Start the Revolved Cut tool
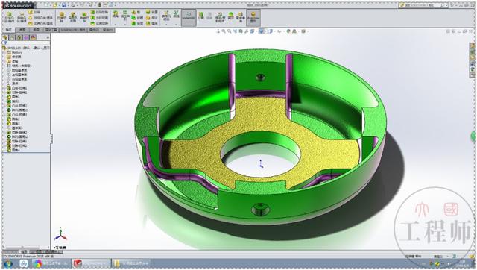 (84, 17)
